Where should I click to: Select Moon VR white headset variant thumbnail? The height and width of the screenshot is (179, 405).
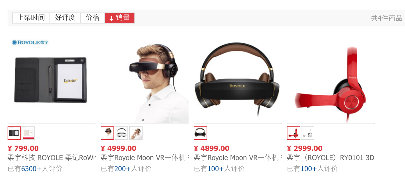pyautogui.click(x=122, y=133)
